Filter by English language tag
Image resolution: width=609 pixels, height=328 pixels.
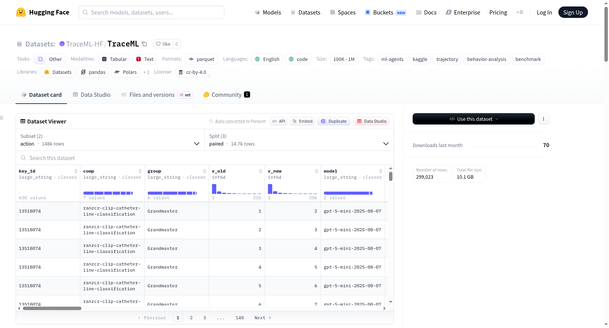click(267, 59)
